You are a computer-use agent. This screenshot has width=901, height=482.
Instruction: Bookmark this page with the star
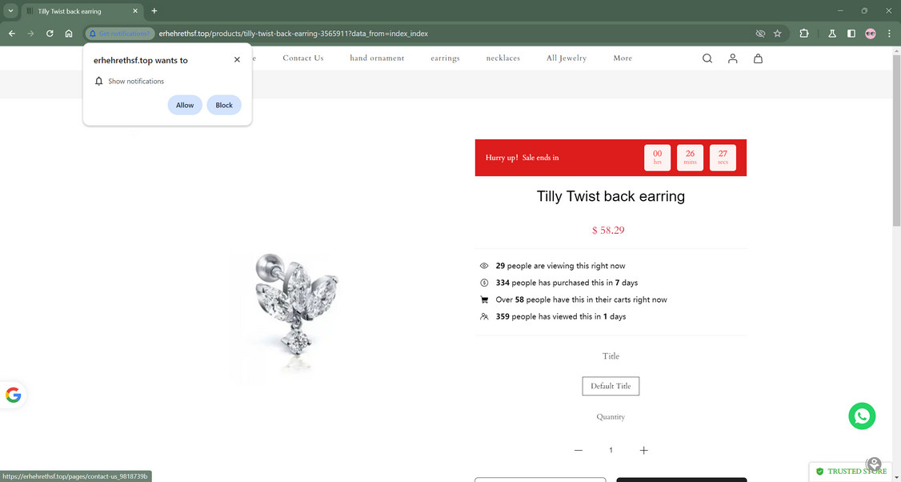point(777,34)
